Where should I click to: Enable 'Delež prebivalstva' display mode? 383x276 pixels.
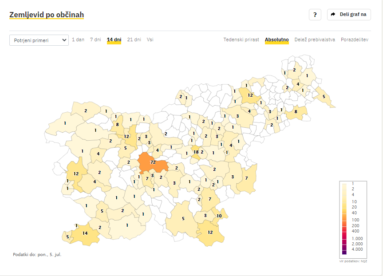click(315, 39)
